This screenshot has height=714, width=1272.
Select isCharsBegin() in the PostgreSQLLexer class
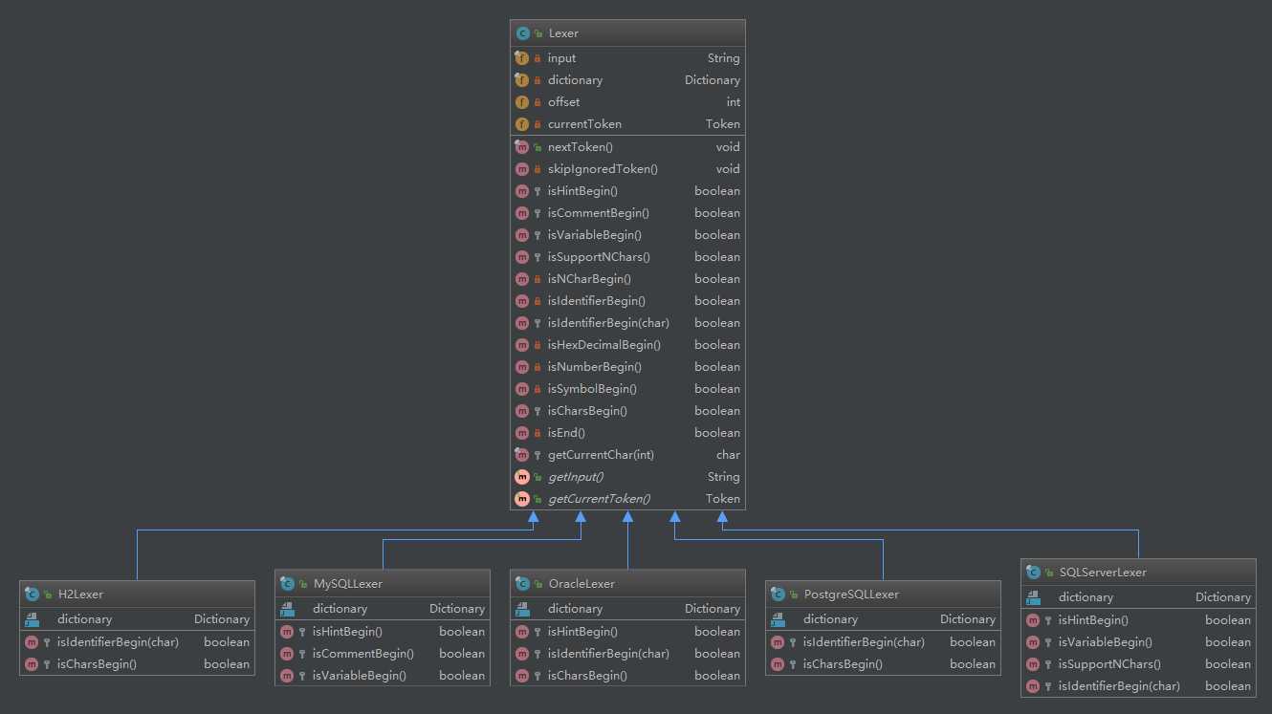[x=844, y=664]
